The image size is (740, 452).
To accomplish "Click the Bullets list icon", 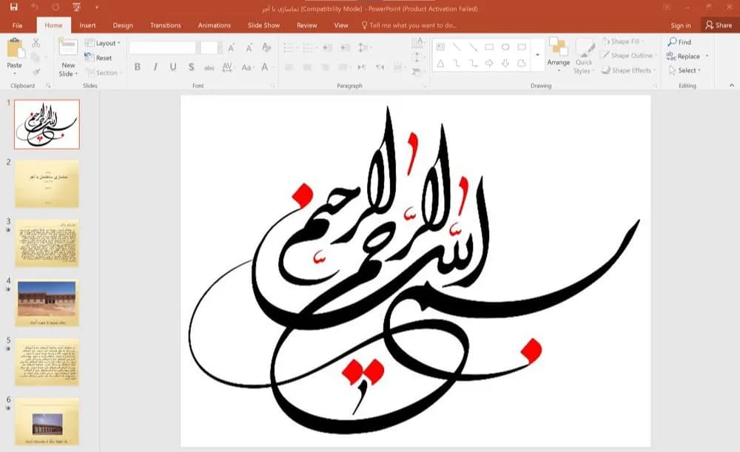I will pos(290,47).
